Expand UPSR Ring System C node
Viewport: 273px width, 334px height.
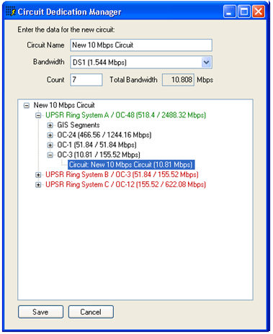(38, 185)
